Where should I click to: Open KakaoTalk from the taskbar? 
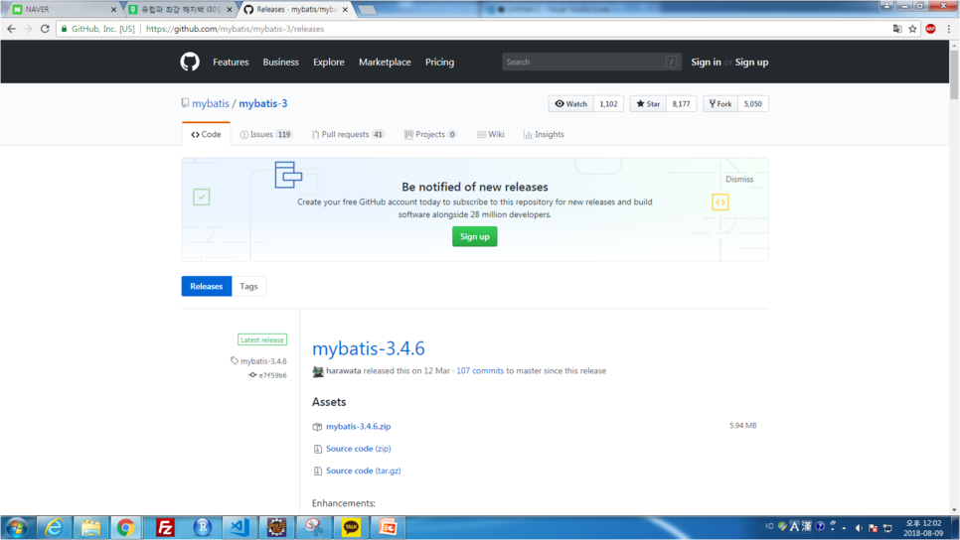click(x=351, y=527)
